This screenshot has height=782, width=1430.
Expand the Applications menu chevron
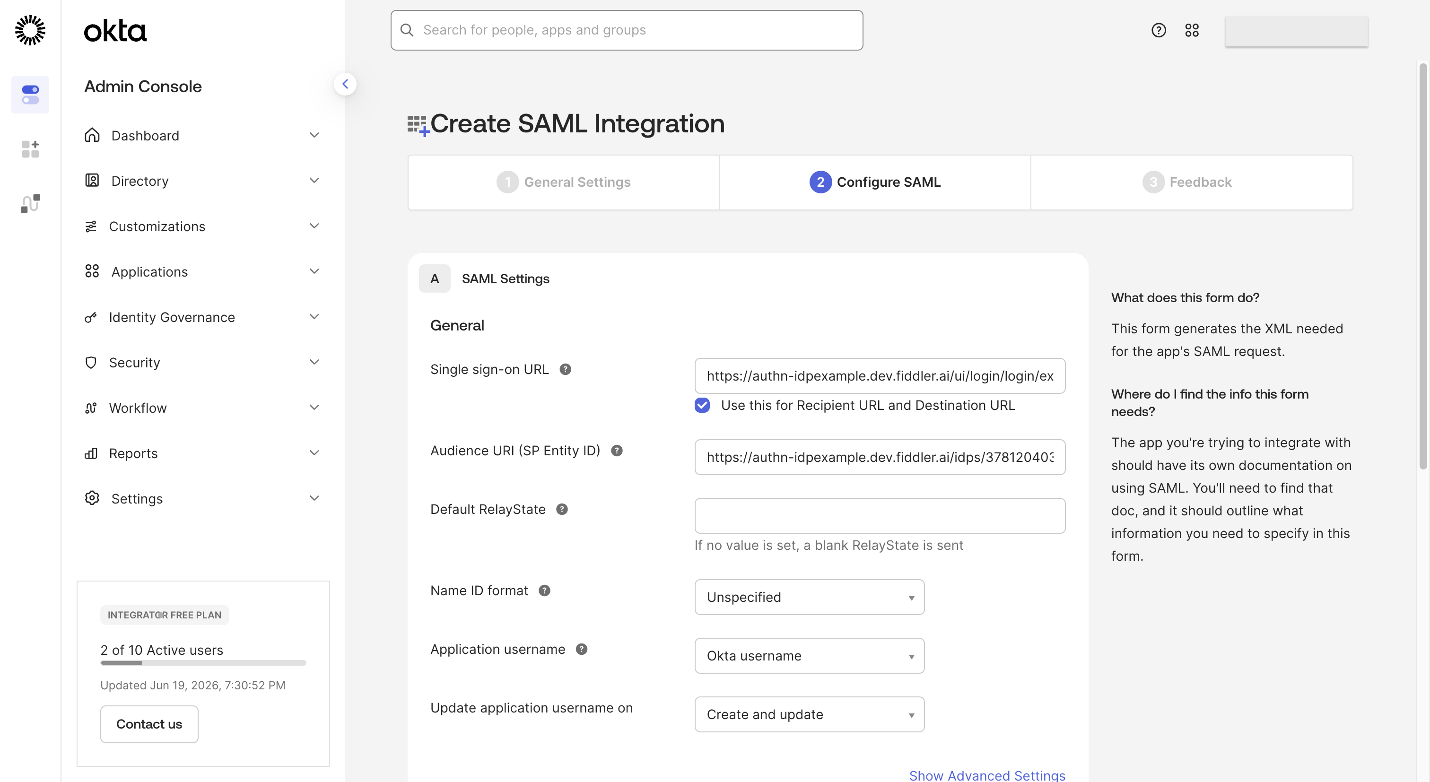314,271
